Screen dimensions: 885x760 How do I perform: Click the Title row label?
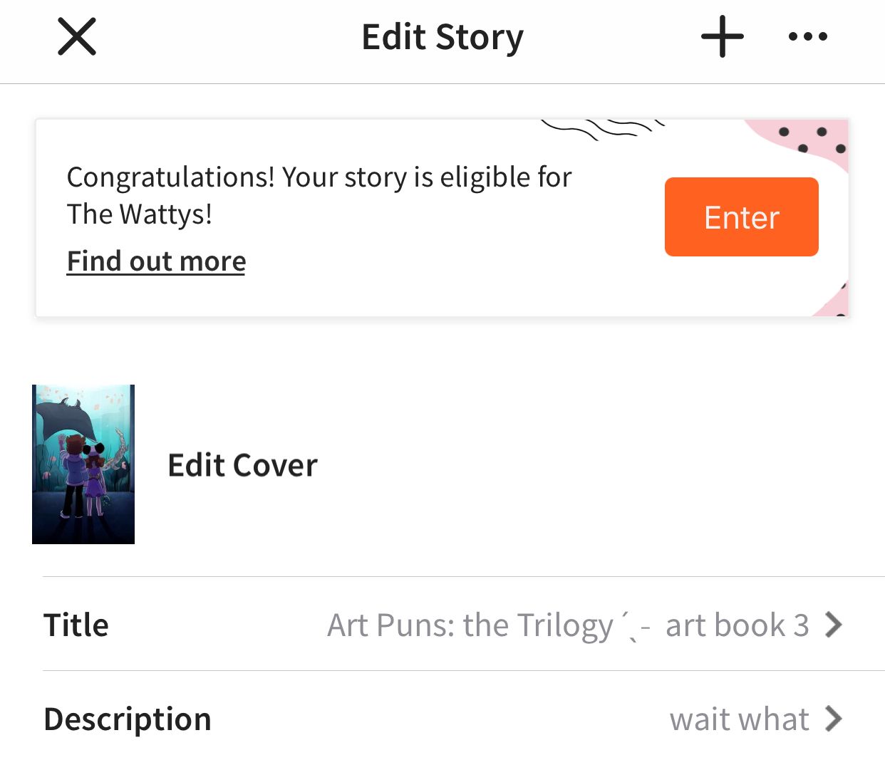[x=76, y=625]
